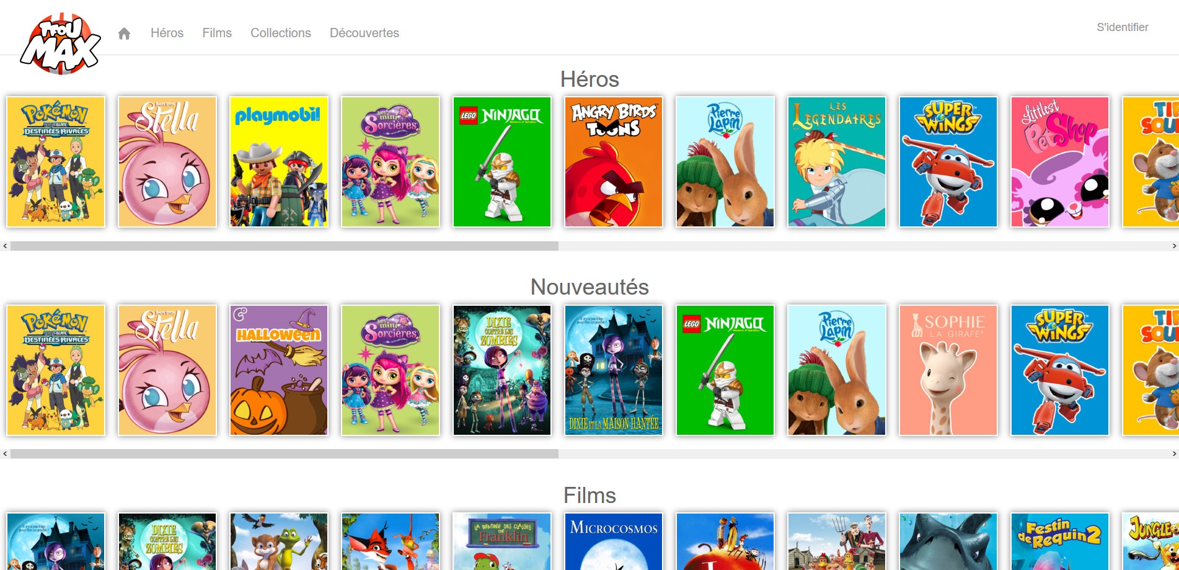Image resolution: width=1179 pixels, height=570 pixels.
Task: Open Lego Ninjago in the Nouveautés row
Action: pyautogui.click(x=725, y=370)
